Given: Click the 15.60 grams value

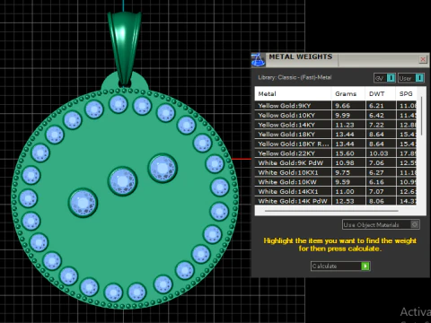Looking at the screenshot, I should (x=345, y=153).
